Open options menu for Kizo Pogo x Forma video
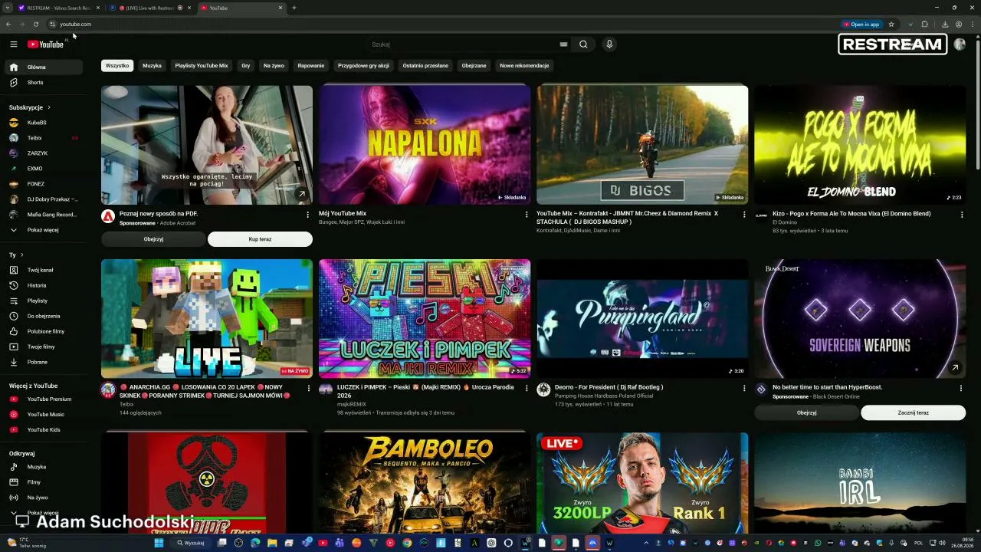The image size is (981, 552). [x=962, y=215]
